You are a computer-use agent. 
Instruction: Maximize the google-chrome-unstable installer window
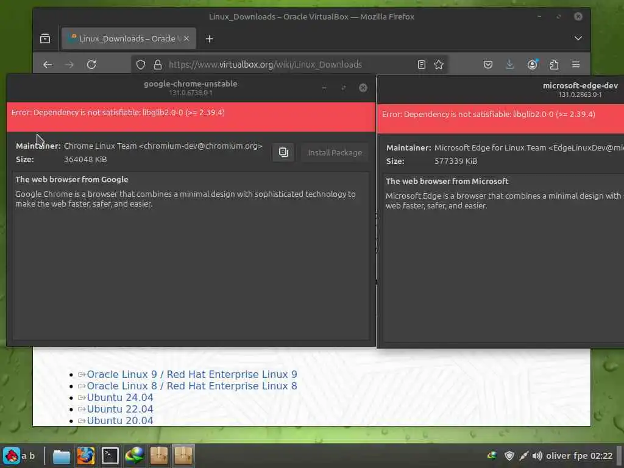click(x=344, y=88)
